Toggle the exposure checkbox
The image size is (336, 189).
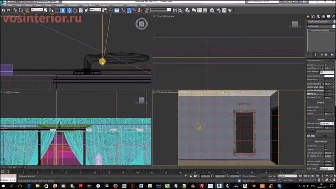coord(325,65)
